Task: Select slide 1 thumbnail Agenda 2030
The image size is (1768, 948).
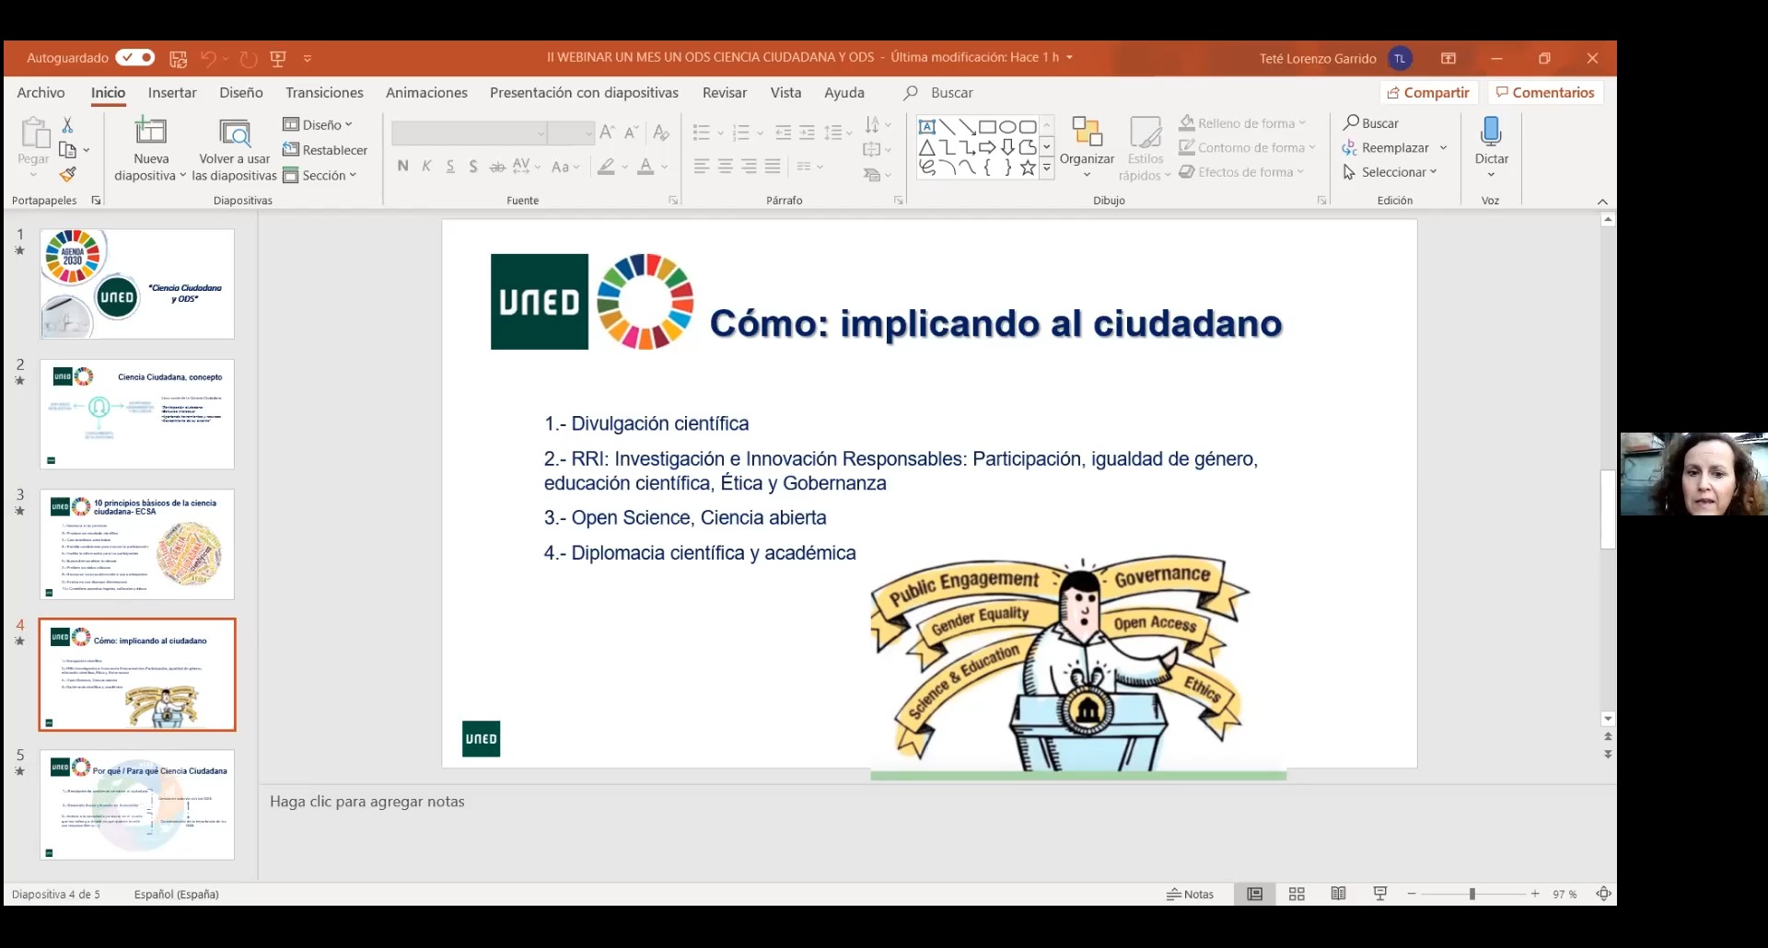Action: click(137, 283)
